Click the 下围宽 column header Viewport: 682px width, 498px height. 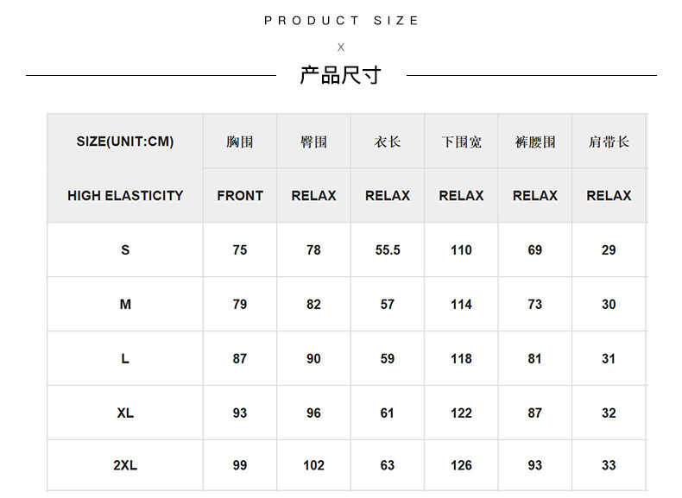[461, 142]
